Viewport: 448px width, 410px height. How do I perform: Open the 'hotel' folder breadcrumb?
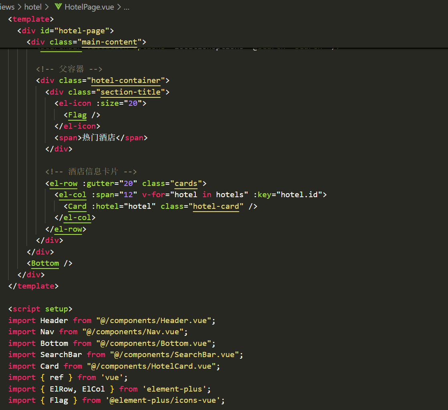click(33, 7)
